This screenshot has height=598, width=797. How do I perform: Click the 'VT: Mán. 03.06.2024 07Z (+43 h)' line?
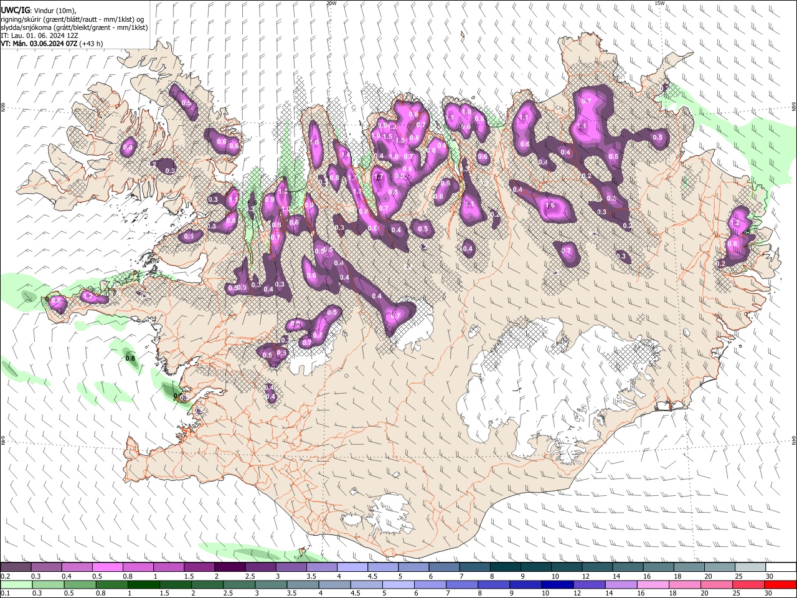coord(52,44)
